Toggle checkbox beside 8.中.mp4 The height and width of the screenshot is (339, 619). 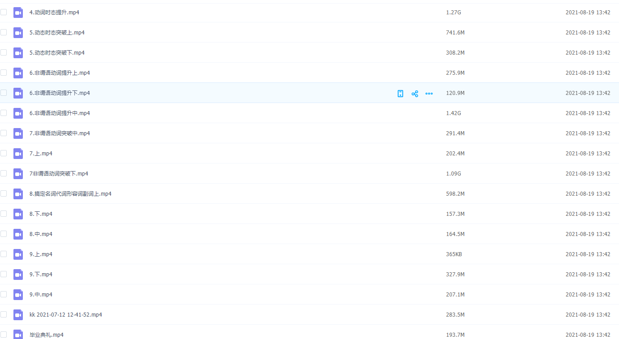(4, 234)
